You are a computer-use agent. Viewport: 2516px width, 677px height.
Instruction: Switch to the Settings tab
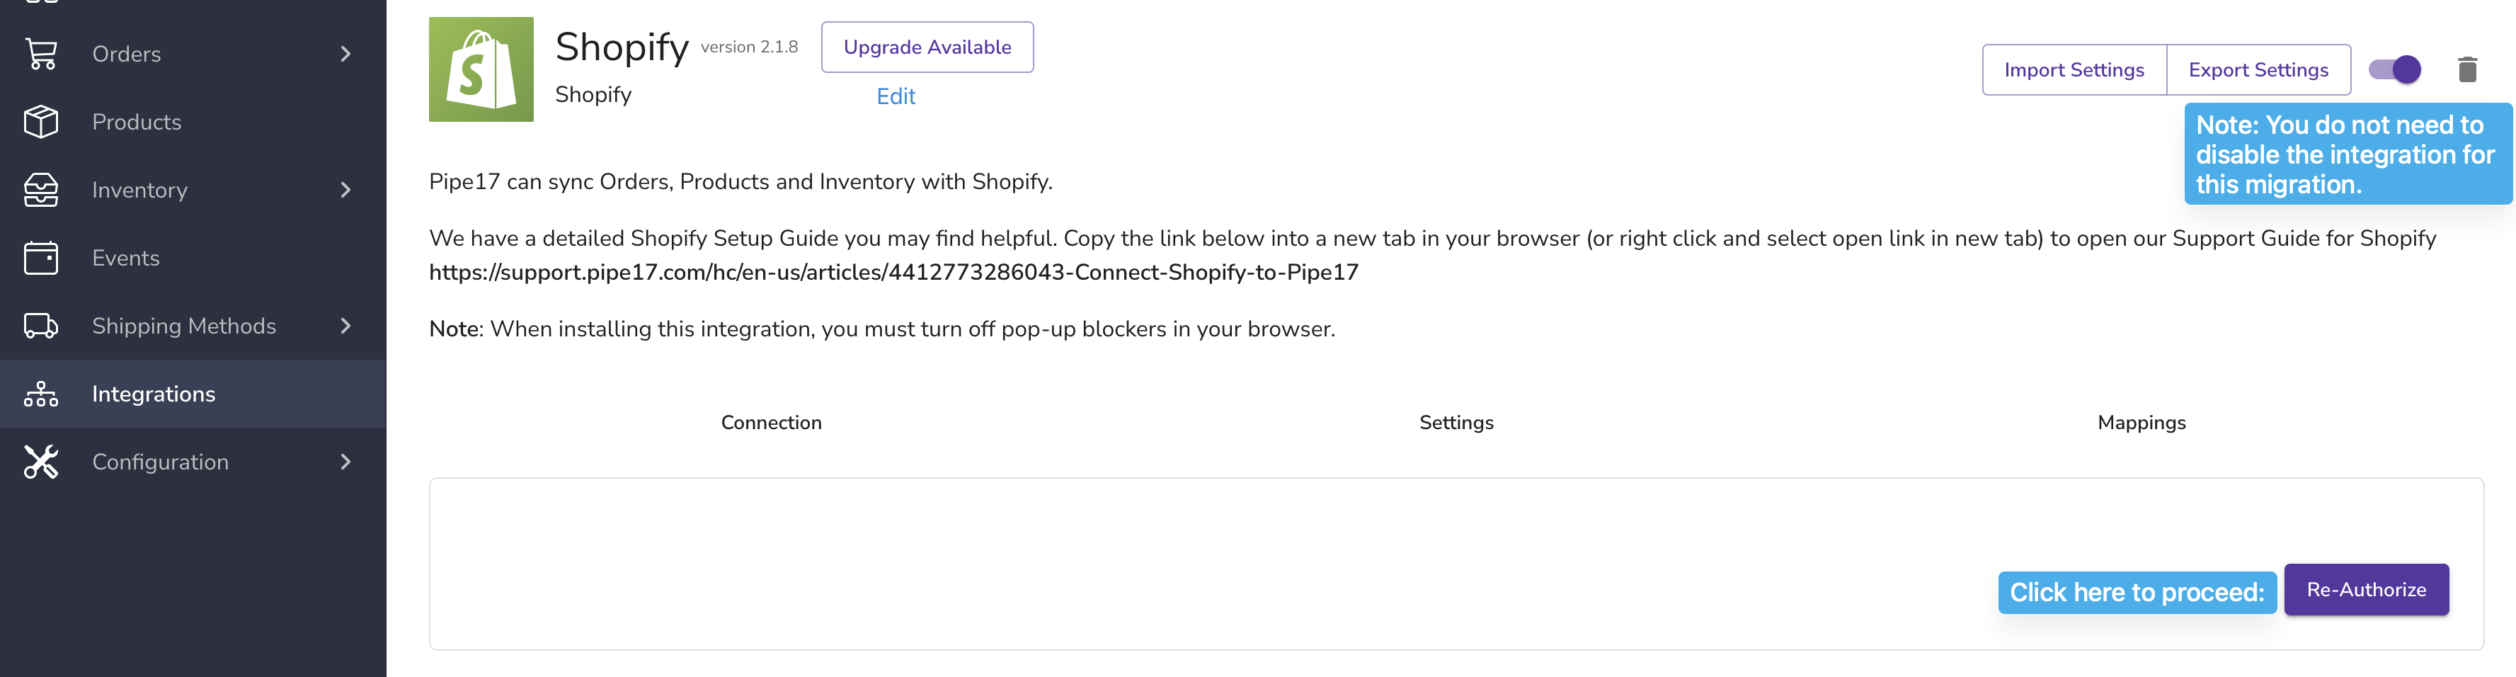(1456, 422)
